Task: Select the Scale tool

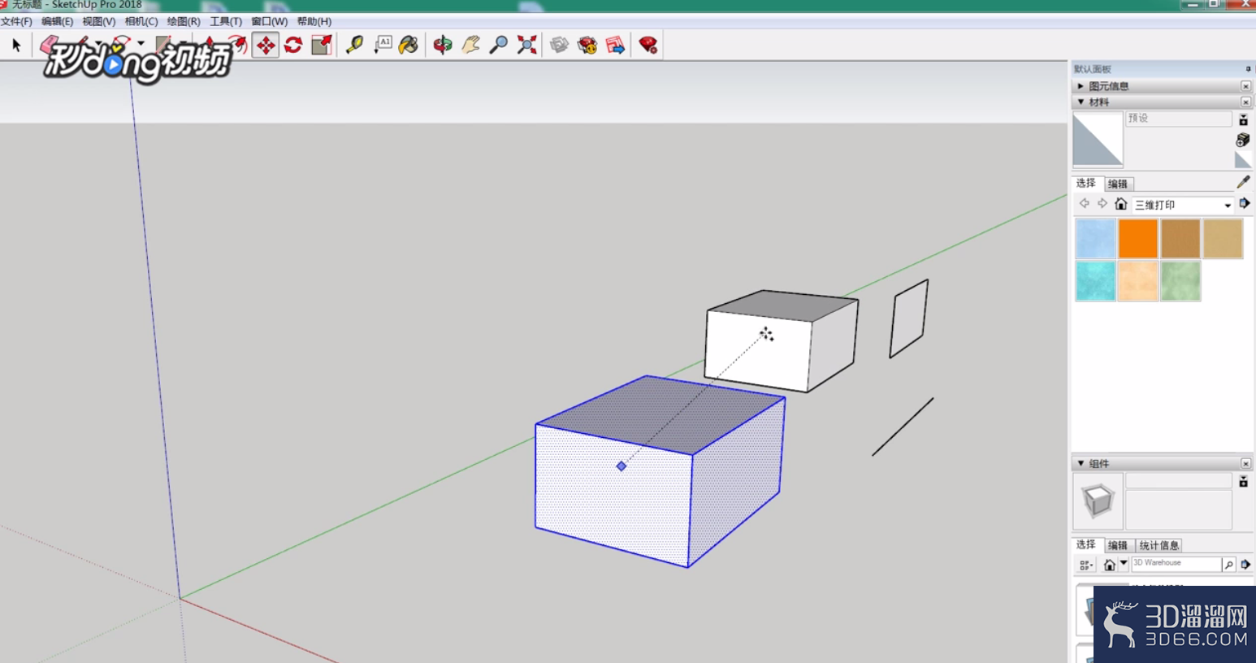Action: (322, 45)
